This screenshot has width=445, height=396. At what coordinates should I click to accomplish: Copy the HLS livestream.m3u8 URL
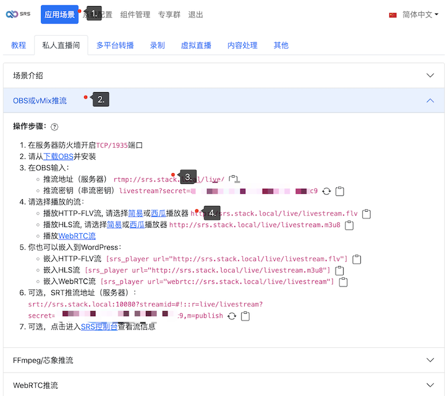tap(349, 225)
